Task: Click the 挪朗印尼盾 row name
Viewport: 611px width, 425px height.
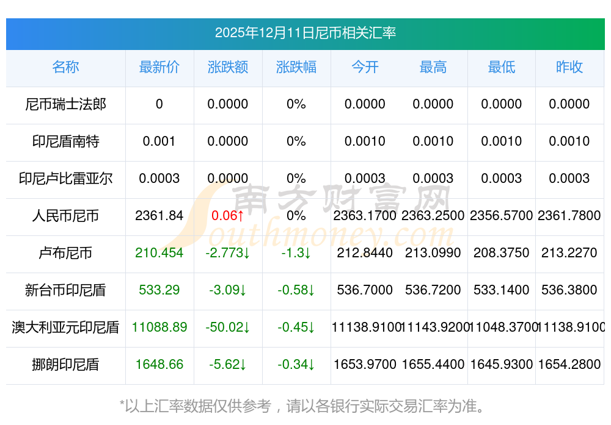Action: 65,365
